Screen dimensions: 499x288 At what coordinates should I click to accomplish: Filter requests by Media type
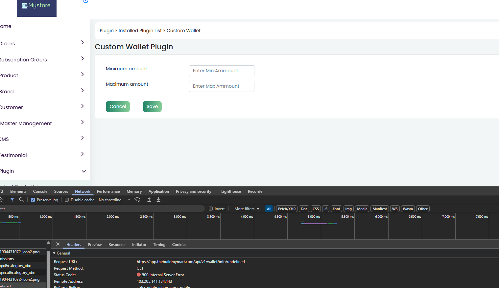click(x=362, y=209)
